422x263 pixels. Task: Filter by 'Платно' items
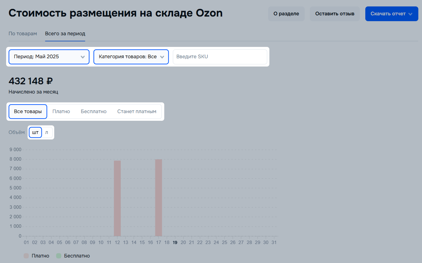point(61,112)
